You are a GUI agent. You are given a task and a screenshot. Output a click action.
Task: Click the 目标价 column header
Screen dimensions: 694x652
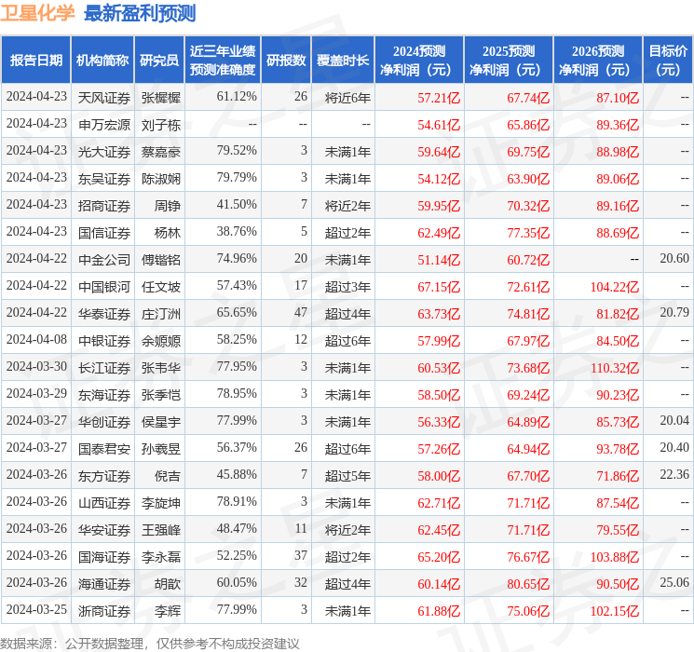click(x=668, y=61)
